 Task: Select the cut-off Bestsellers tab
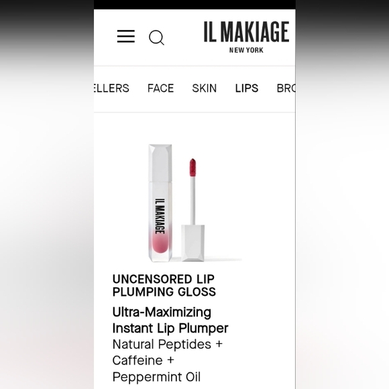(x=111, y=88)
